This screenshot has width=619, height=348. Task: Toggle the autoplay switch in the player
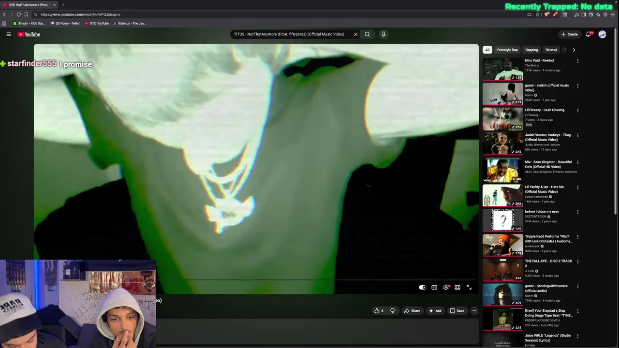[422, 288]
